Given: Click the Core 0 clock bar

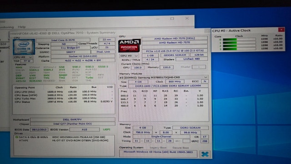Looking at the screenshot, I should (x=239, y=39).
